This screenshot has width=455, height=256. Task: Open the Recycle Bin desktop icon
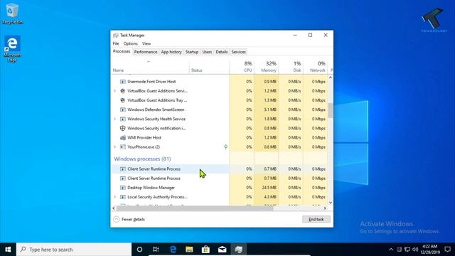[12, 14]
